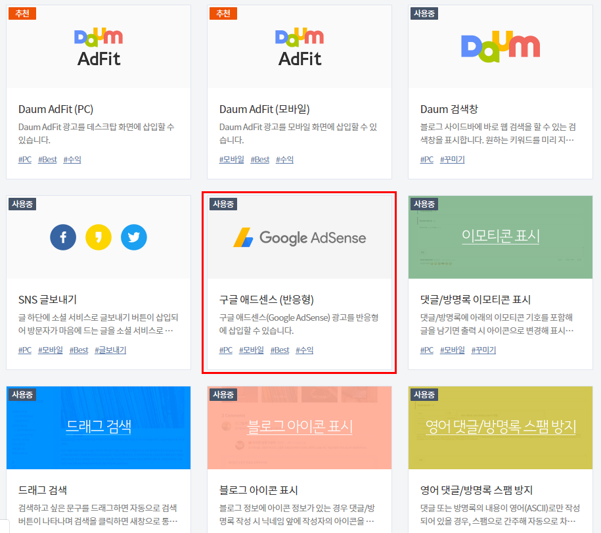601x533 pixels.
Task: Click 추천 badge on Daum AdFit (모바일) card
Action: (x=223, y=13)
